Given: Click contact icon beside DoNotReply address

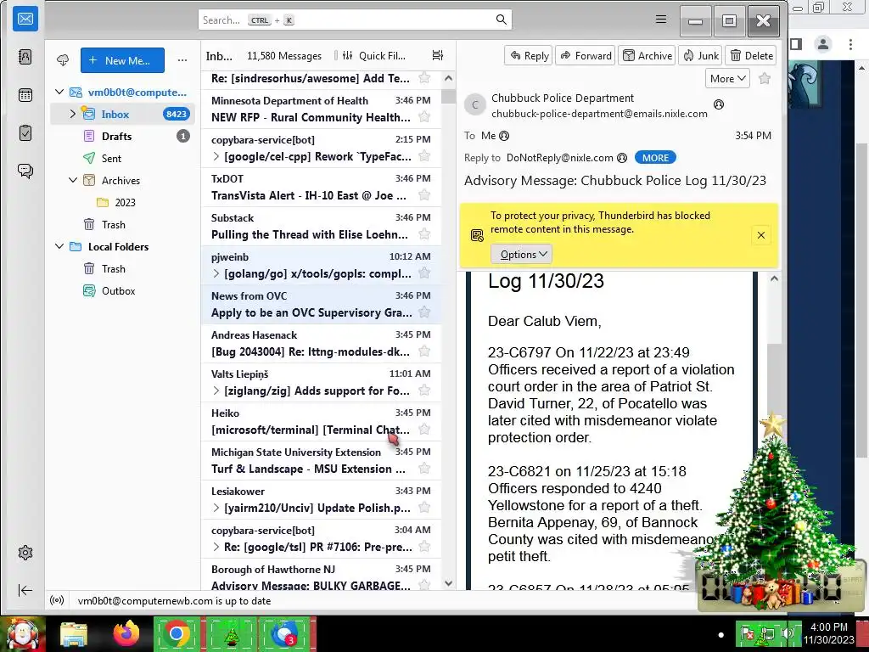Looking at the screenshot, I should coord(622,158).
